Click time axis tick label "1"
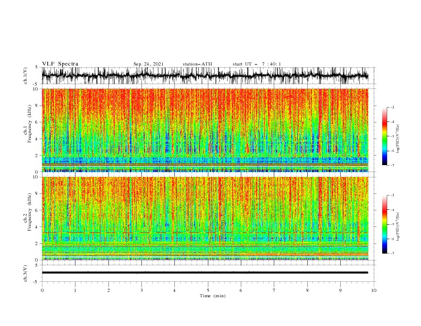Screen dimensions: 421x326 [x=75, y=290]
